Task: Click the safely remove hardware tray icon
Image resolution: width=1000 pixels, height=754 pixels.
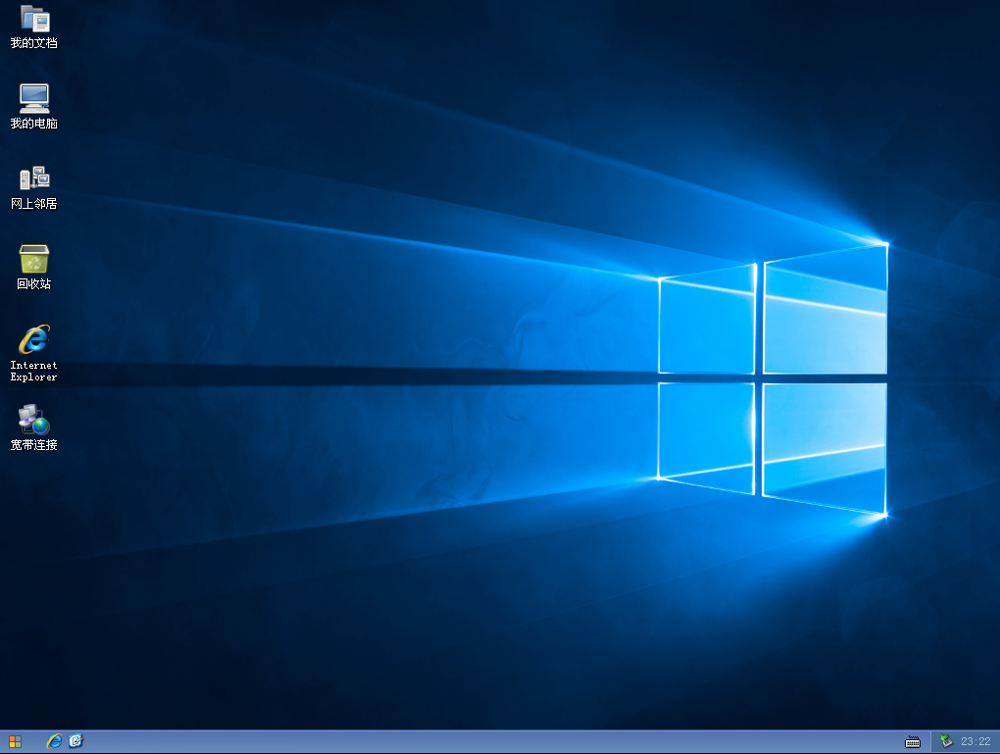Action: tap(946, 741)
